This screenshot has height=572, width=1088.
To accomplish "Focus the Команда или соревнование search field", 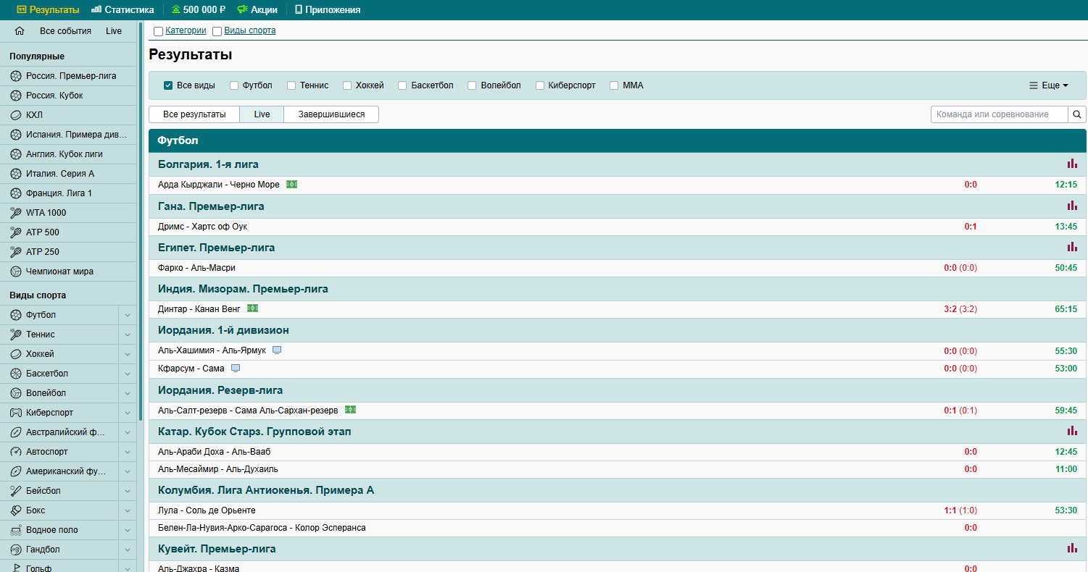I will click(x=999, y=114).
